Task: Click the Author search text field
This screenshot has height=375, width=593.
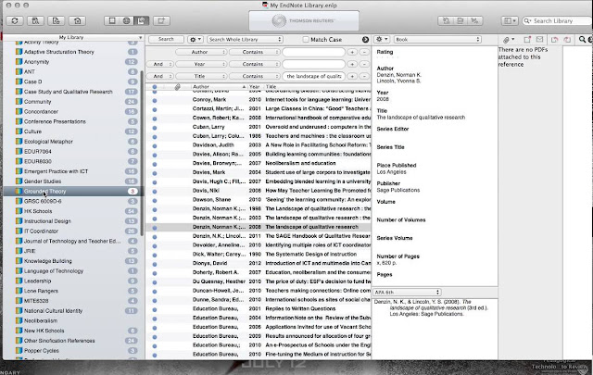Action: point(313,52)
